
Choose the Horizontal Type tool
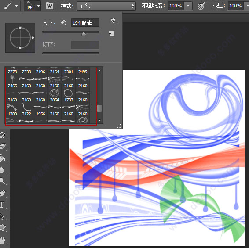click(x=2, y=205)
